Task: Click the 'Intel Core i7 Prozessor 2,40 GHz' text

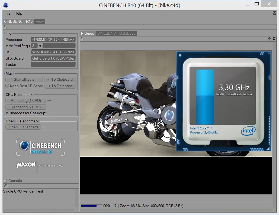Action: (204, 130)
